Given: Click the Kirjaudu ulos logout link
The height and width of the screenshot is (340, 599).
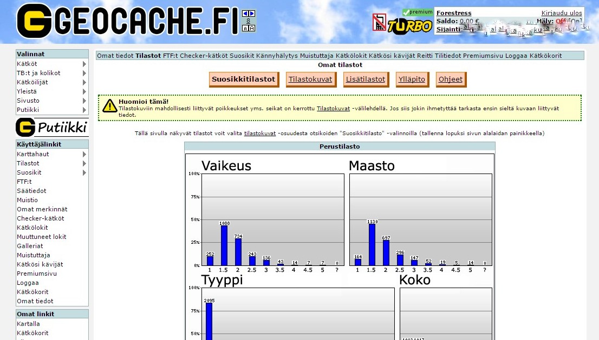Looking at the screenshot, I should click(x=562, y=13).
